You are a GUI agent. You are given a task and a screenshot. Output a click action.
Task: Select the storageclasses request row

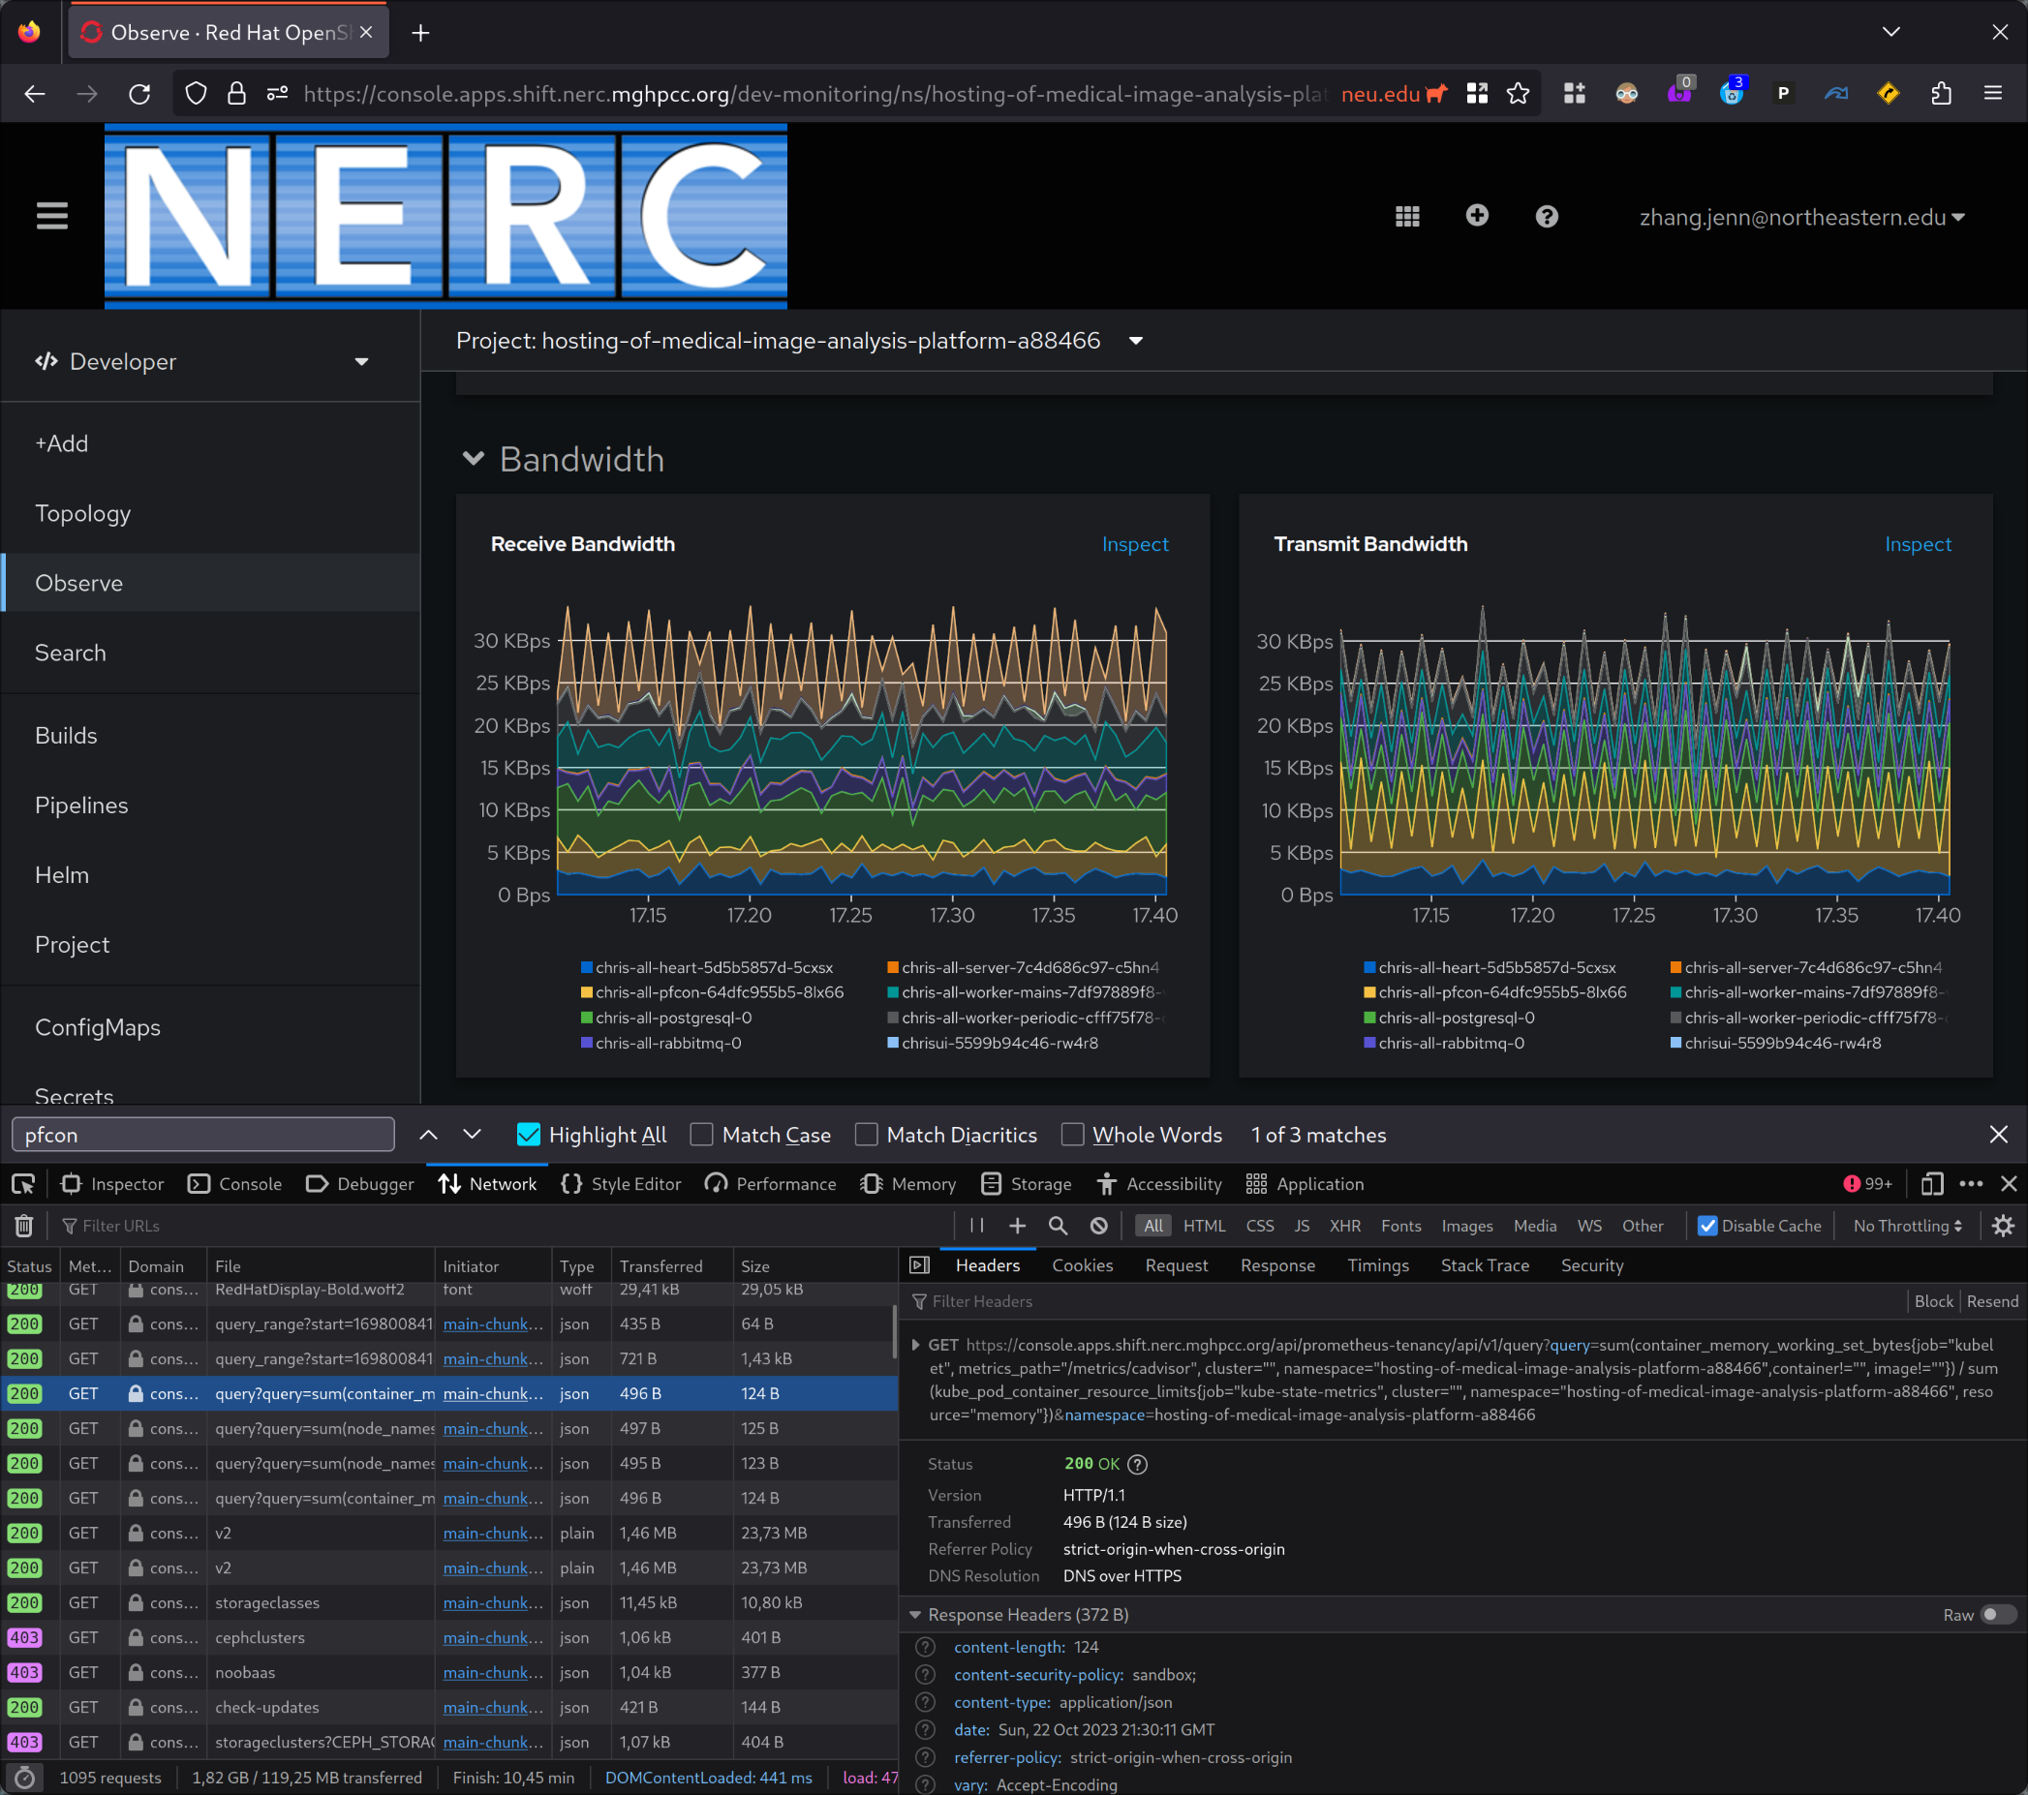click(x=448, y=1602)
